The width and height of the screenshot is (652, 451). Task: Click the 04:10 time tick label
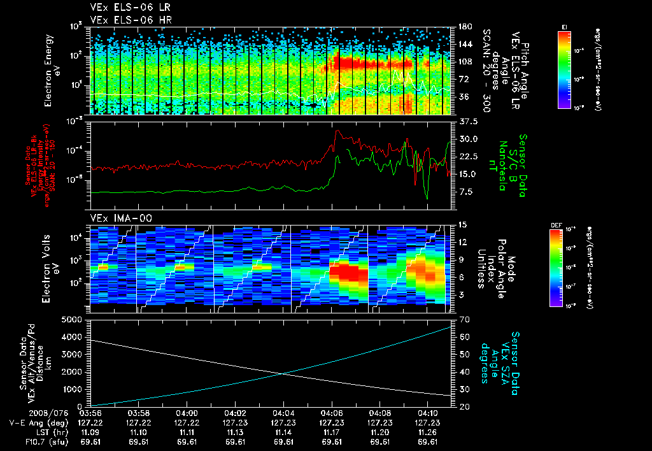(x=427, y=413)
